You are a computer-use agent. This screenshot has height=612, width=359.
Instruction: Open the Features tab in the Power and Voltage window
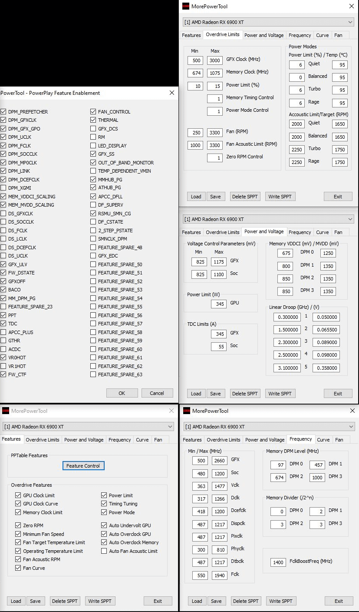191,232
